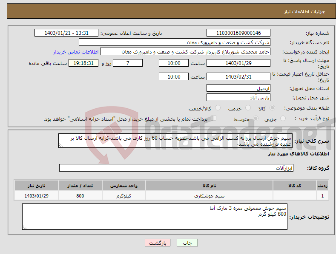Click the تاریخ نیاز column header
Screen dimensions: 336x254
[36, 186]
